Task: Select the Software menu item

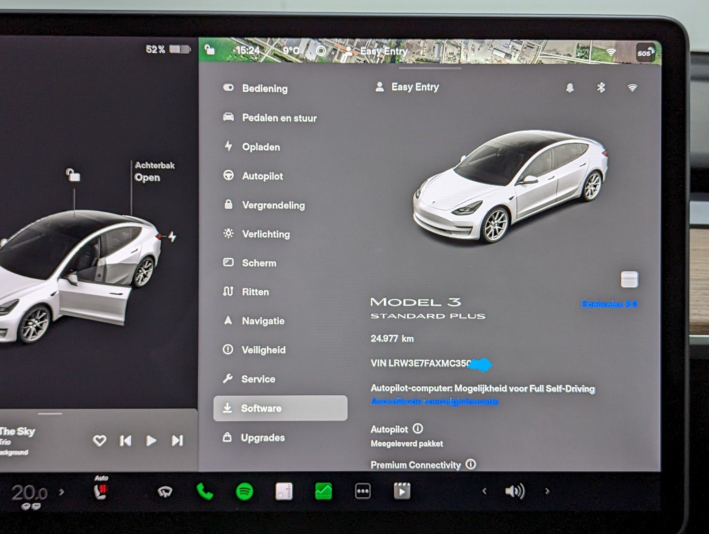Action: [x=280, y=408]
